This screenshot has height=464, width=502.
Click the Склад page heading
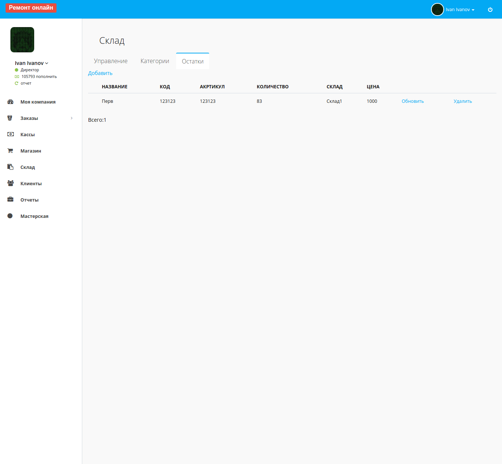pyautogui.click(x=112, y=41)
